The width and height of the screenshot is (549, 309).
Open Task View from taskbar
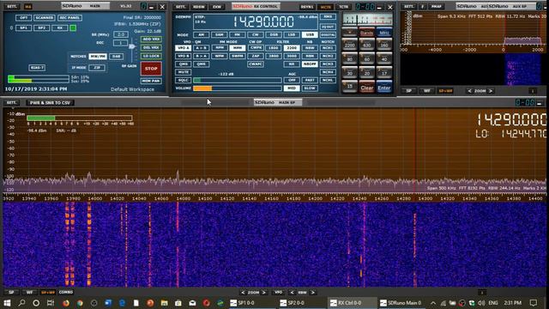51,303
